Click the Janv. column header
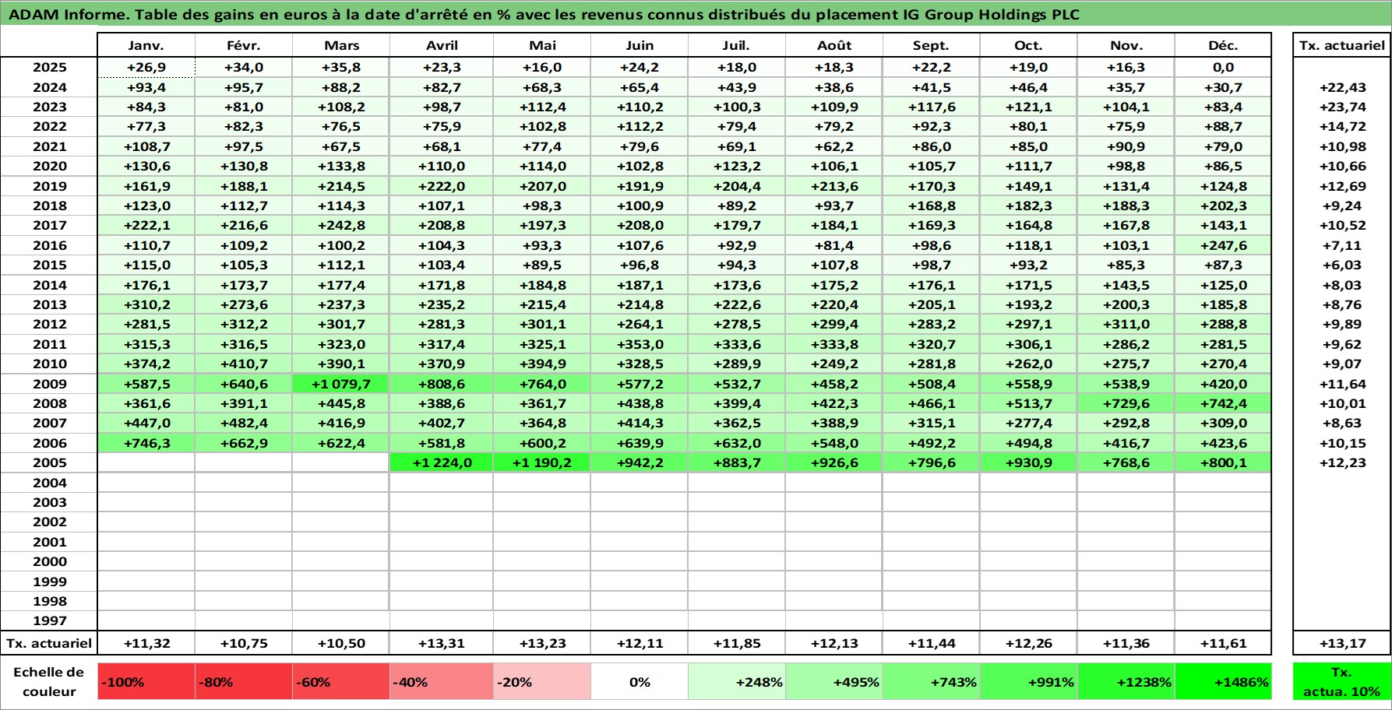Image resolution: width=1392 pixels, height=710 pixels. 146,45
